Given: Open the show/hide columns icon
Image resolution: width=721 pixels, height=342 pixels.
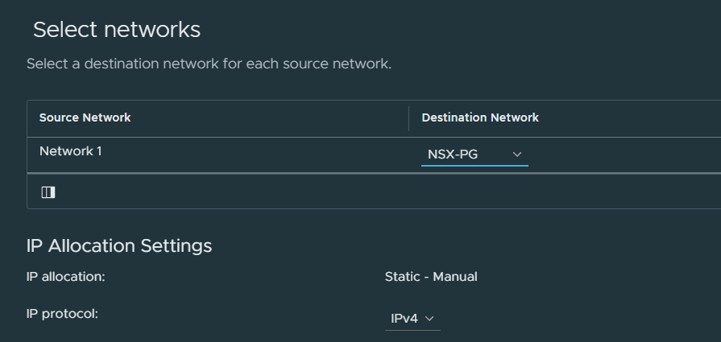Looking at the screenshot, I should 48,192.
